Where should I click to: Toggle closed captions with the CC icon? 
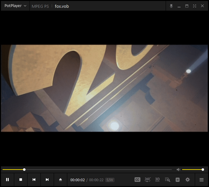pyautogui.click(x=137, y=180)
